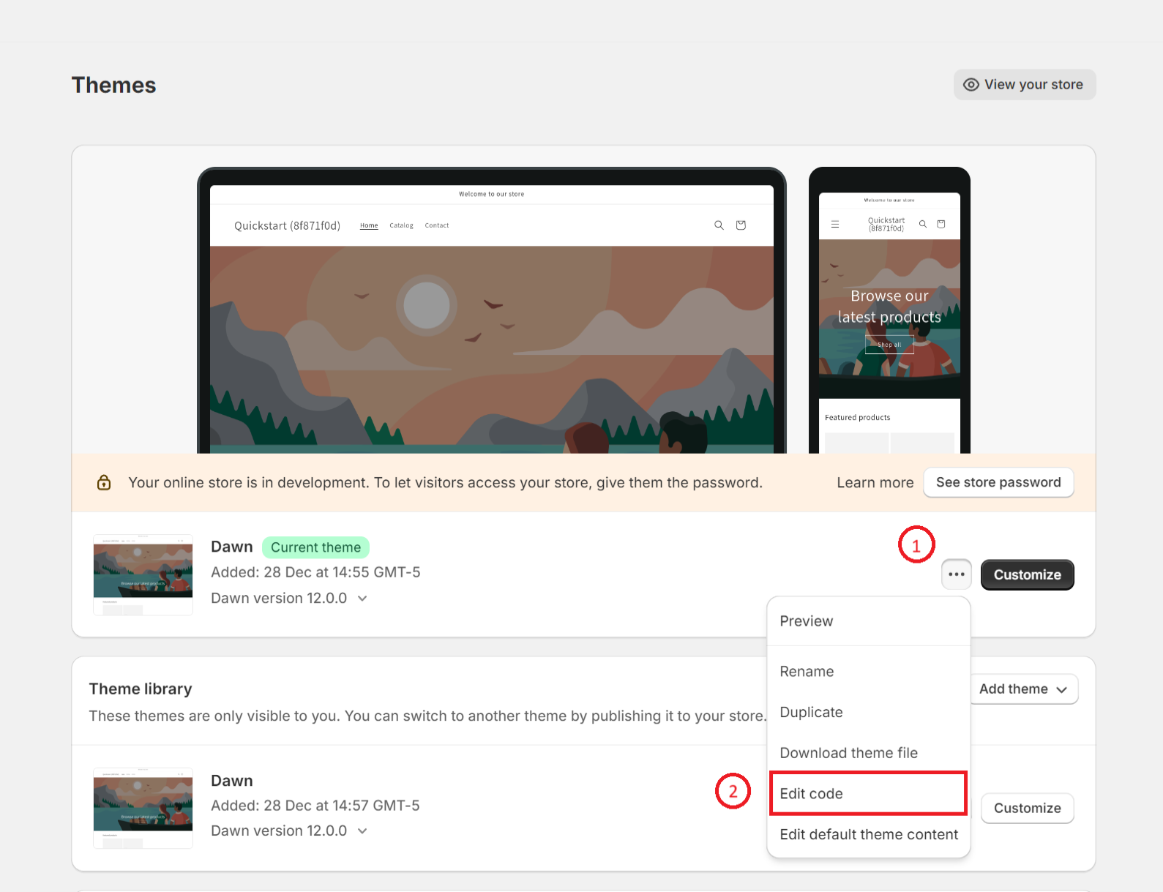Click the View your store button
The image size is (1163, 892).
[x=1024, y=85]
